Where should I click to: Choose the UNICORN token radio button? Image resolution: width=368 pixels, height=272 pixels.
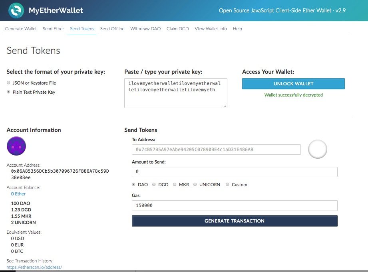click(x=195, y=184)
